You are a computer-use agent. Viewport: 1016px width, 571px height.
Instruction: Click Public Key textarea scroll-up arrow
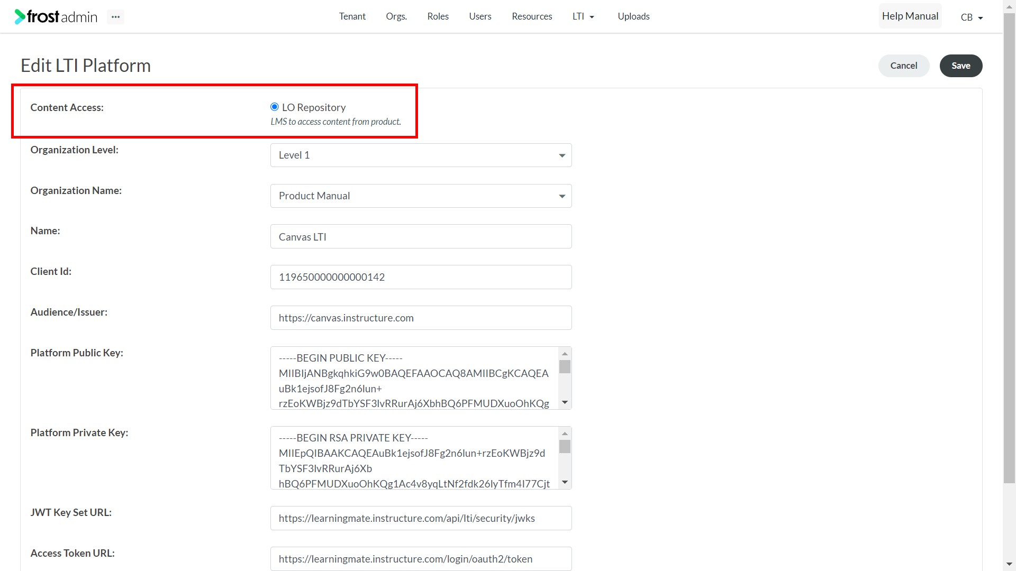(565, 354)
